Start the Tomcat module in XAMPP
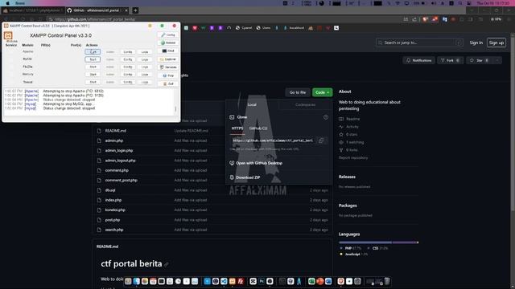The image size is (515, 289). tap(93, 82)
